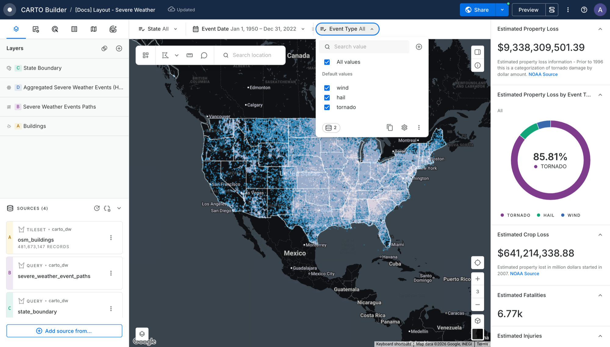This screenshot has width=610, height=347.
Task: Select the measure distance ruler tool
Action: [189, 55]
